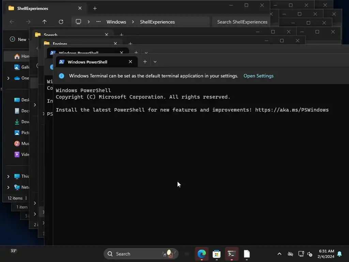The image size is (349, 262).
Task: Expand chevron between Windows and ShellExperiences
Action: tap(133, 21)
